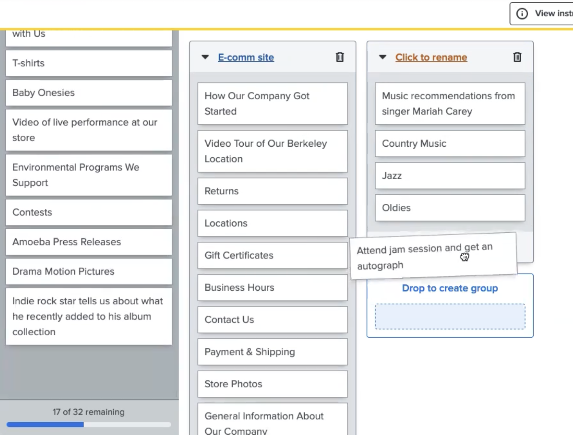Image resolution: width=573 pixels, height=435 pixels.
Task: Select the Amoeba Press Releases card
Action: click(x=89, y=242)
